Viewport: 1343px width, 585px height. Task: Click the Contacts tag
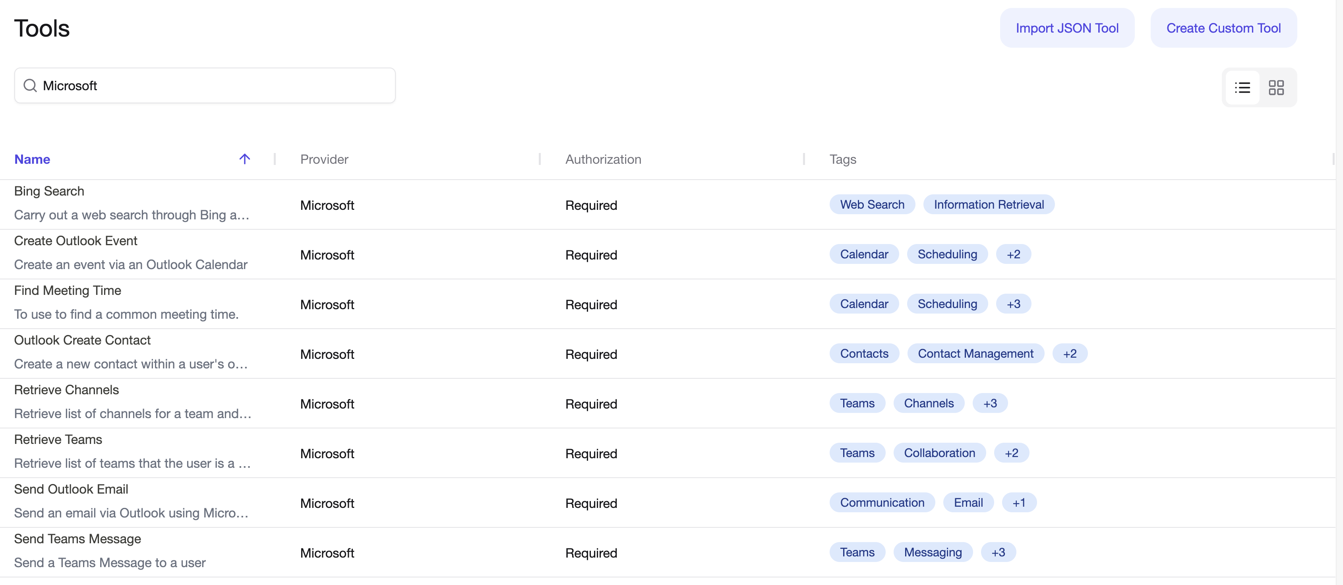click(864, 353)
